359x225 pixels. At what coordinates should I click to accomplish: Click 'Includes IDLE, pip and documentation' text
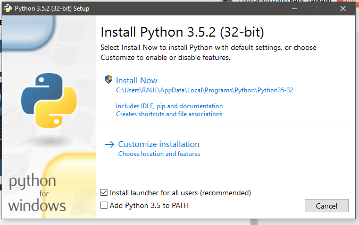pos(169,106)
